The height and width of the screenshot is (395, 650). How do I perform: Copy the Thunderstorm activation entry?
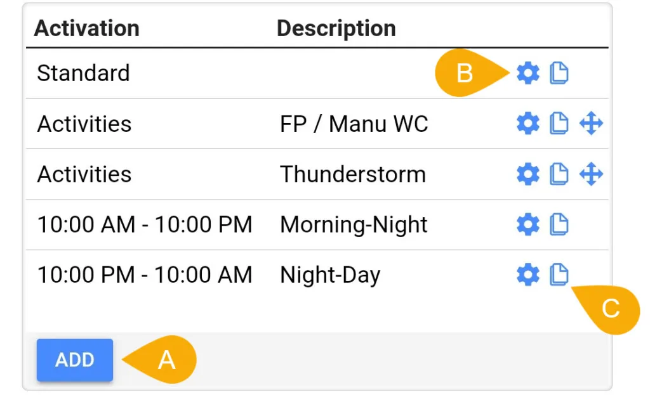[559, 174]
